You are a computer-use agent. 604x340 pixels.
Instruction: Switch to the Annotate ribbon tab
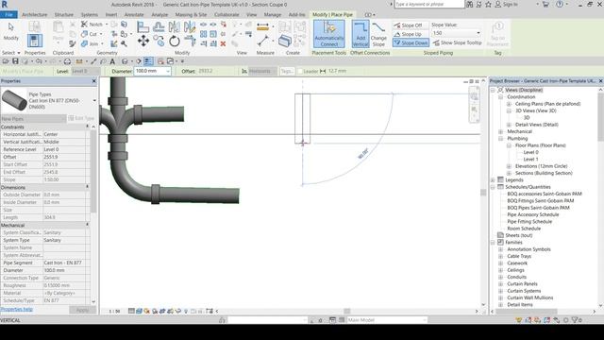(134, 15)
